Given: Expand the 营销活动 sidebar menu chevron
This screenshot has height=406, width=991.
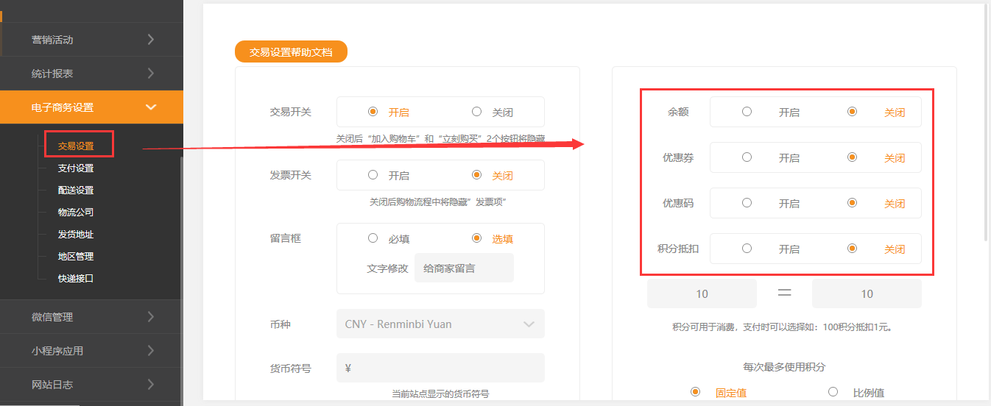Looking at the screenshot, I should tap(150, 40).
